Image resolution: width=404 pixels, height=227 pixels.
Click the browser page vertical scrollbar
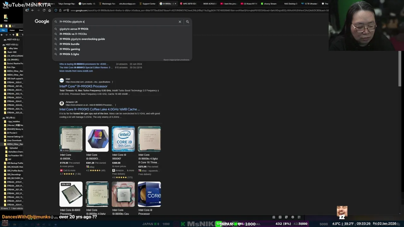pos(400,68)
